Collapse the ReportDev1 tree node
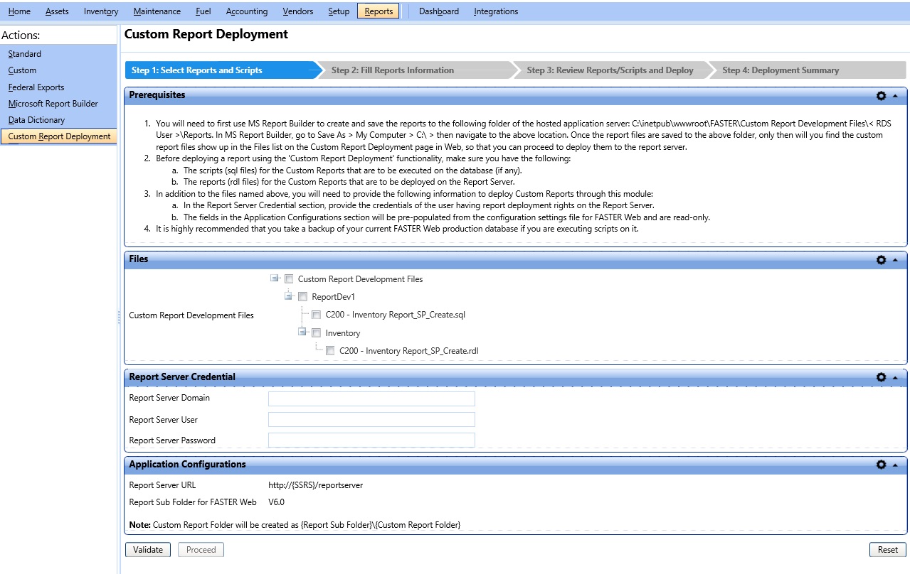 [289, 296]
